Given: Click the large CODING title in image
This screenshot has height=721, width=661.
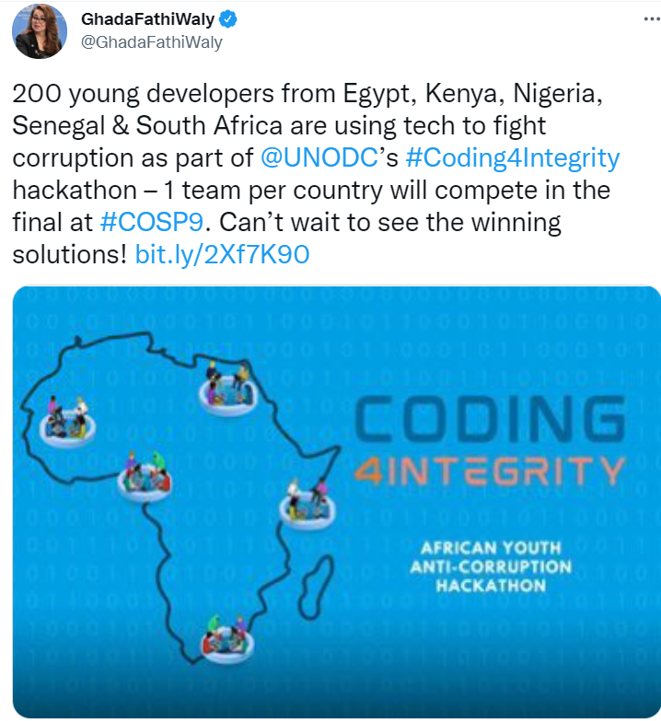Looking at the screenshot, I should point(489,421).
